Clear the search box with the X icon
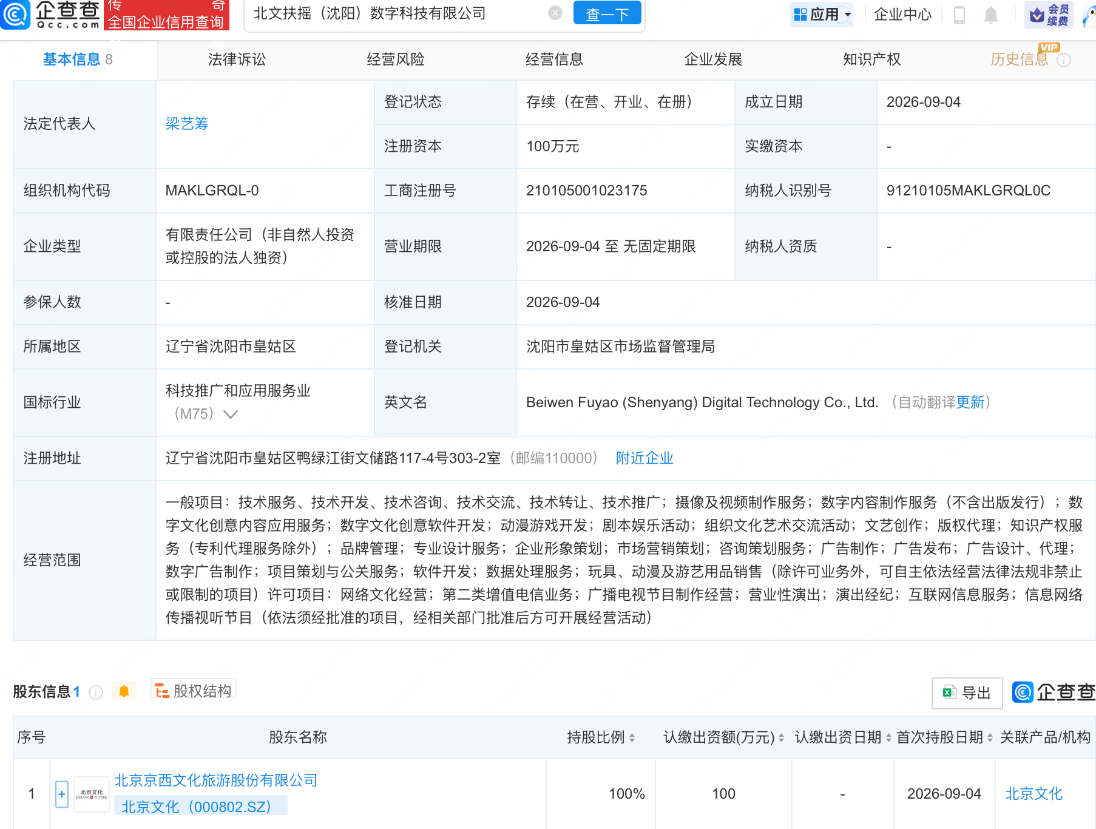Image resolution: width=1096 pixels, height=829 pixels. click(555, 13)
